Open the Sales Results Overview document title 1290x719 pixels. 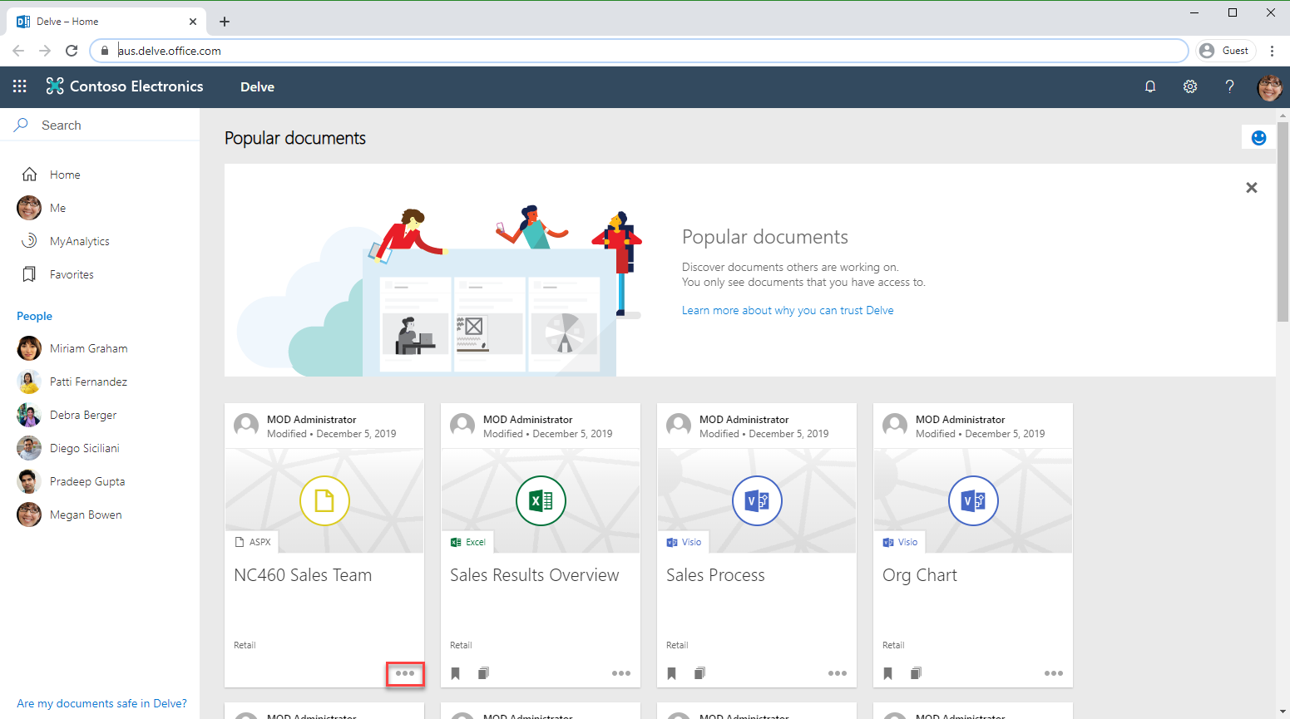535,575
